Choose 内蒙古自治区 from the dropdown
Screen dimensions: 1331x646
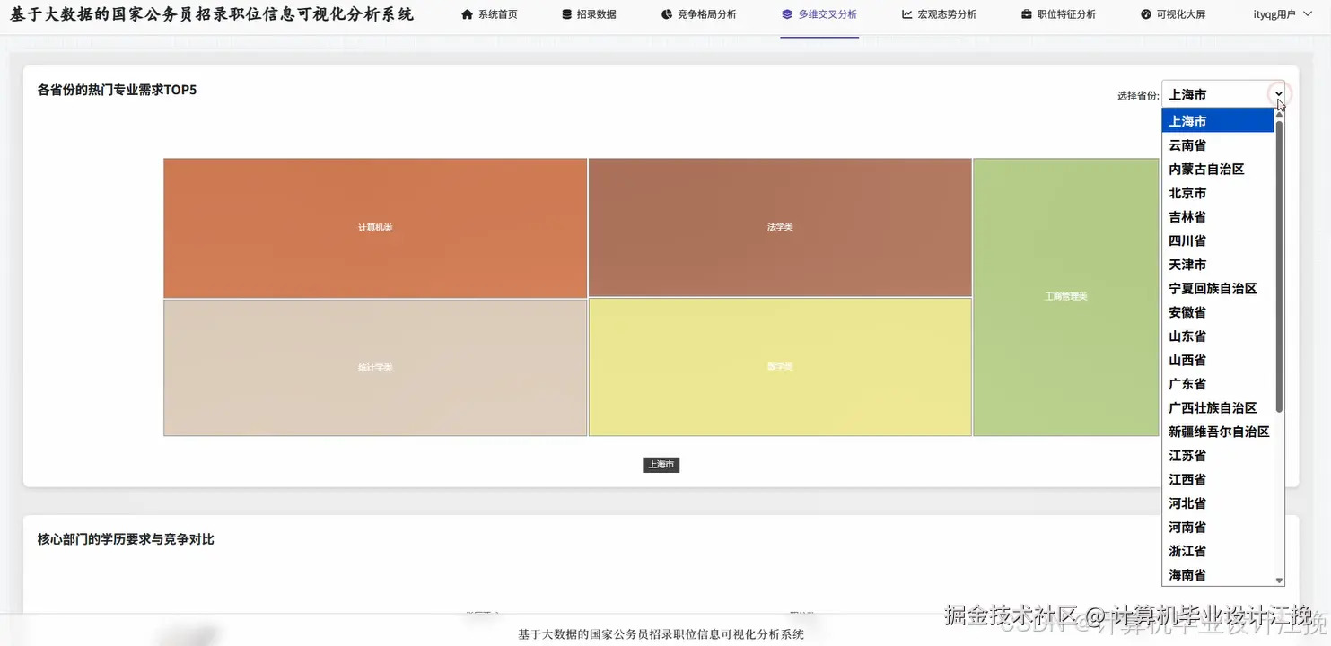1218,169
